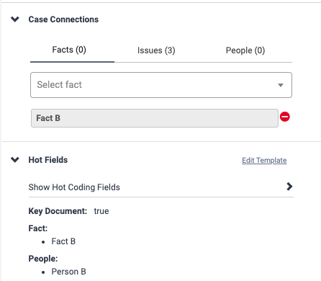The height and width of the screenshot is (281, 321).
Task: Switch to the Facts (0) tab
Action: click(x=69, y=50)
